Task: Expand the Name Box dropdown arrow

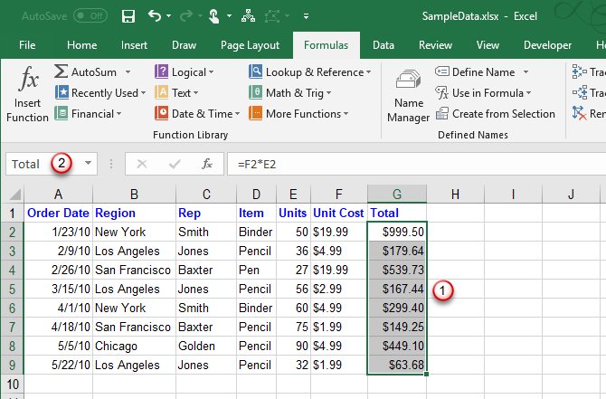Action: coord(88,164)
